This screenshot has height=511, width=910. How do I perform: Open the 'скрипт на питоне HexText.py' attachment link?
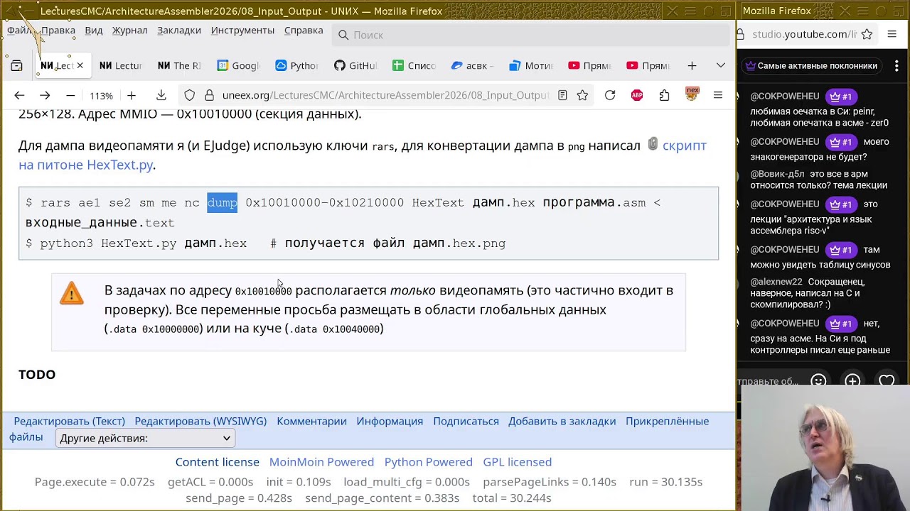pyautogui.click(x=363, y=155)
